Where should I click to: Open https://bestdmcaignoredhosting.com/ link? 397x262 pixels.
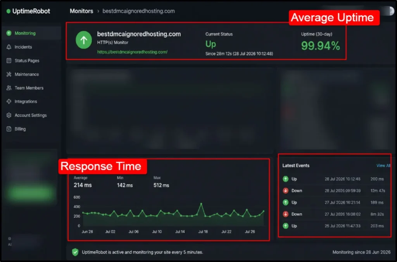pos(132,52)
